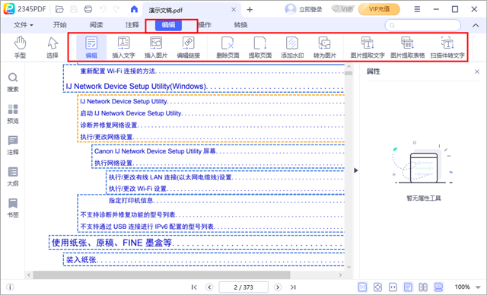
Task: Switch to the 操作 ribbon tab
Action: pos(205,25)
